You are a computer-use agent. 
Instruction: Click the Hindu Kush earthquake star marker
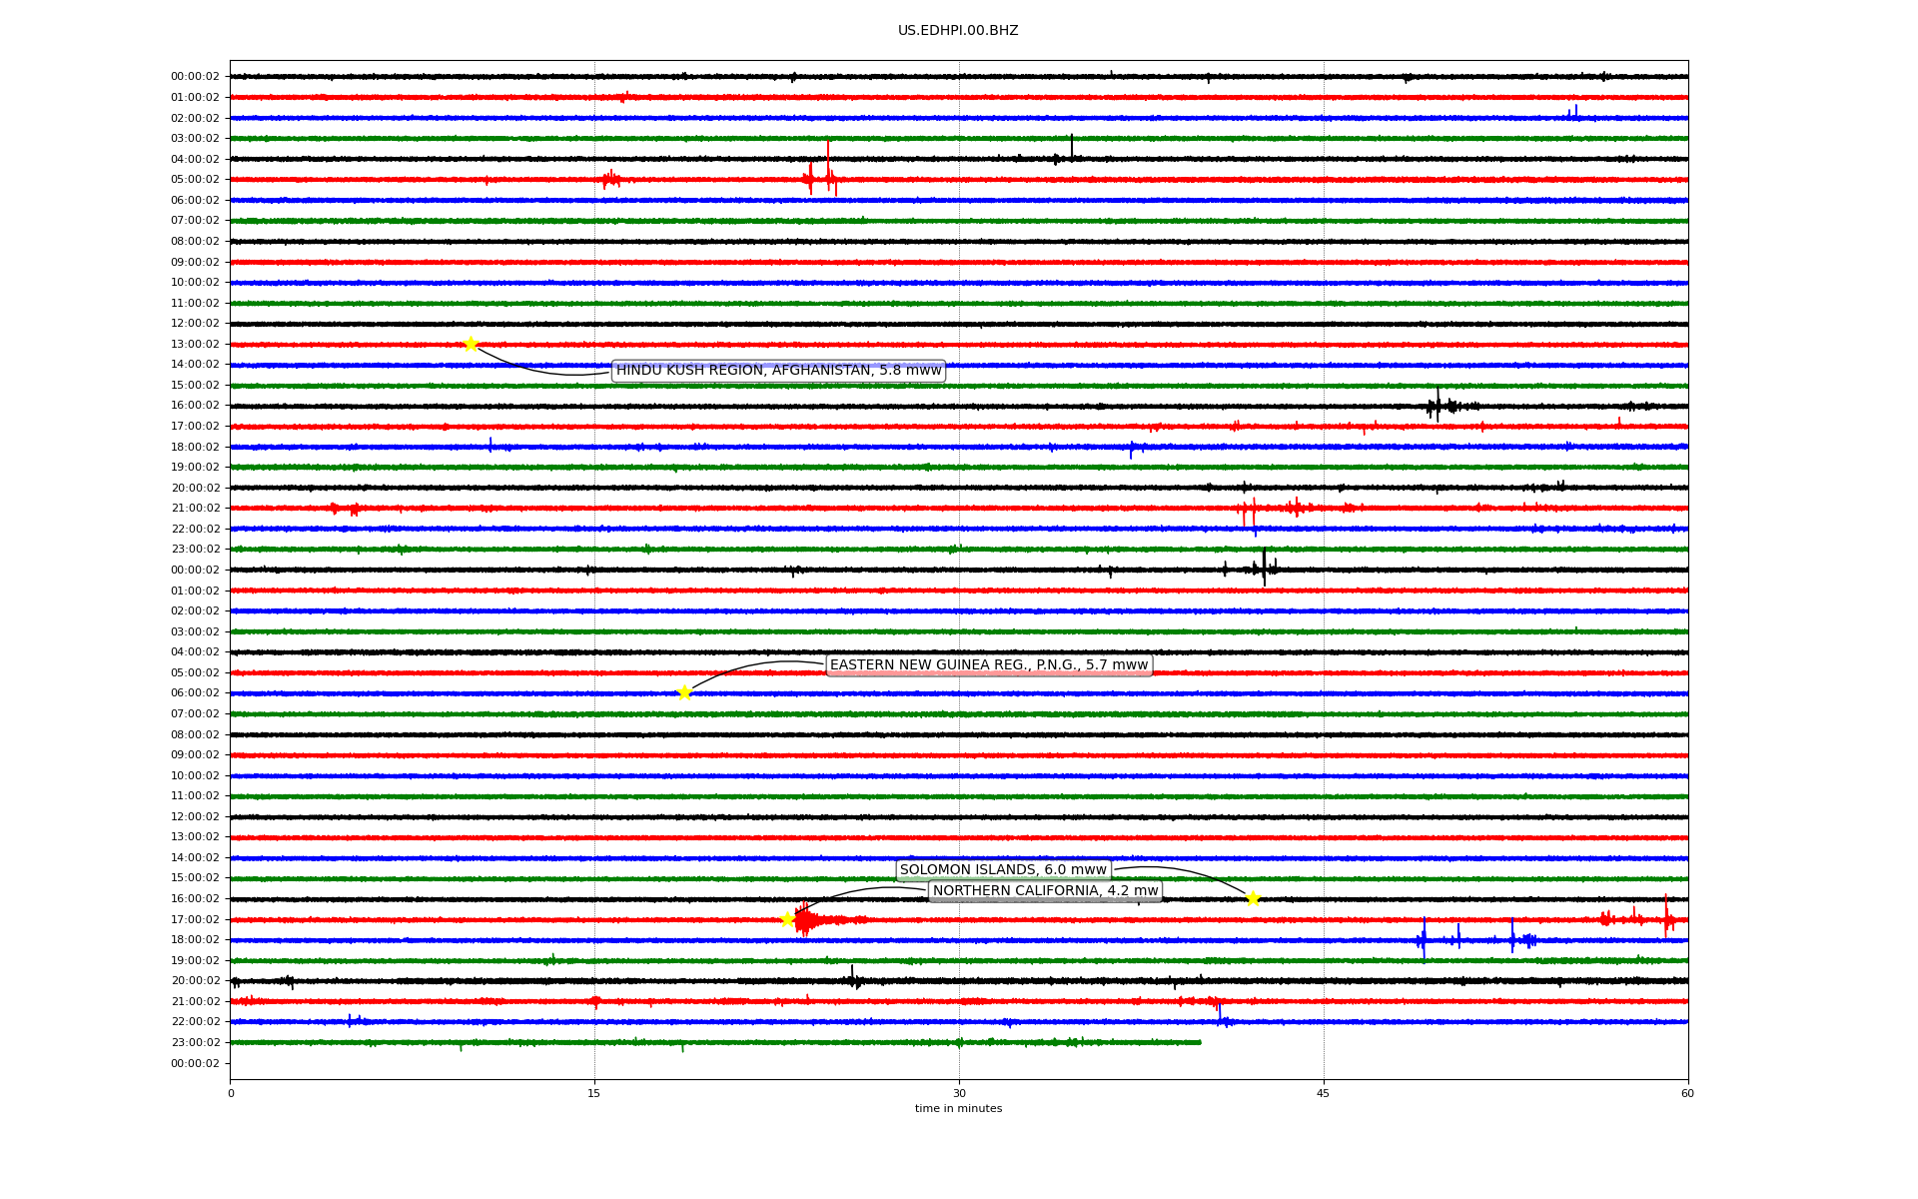click(x=471, y=344)
